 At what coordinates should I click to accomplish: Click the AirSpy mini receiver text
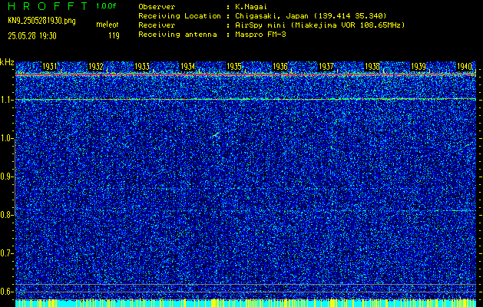tap(319, 25)
